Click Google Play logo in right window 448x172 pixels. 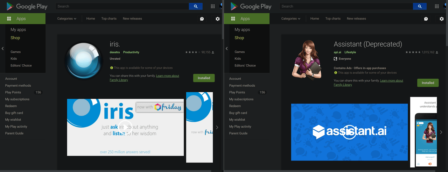click(x=251, y=6)
